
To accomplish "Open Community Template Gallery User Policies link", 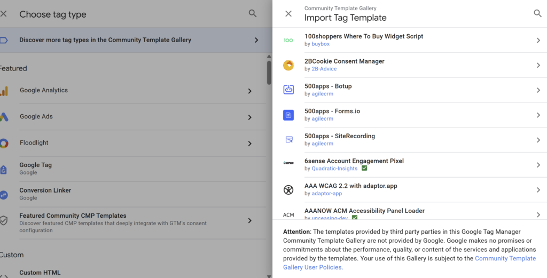I will 505,258.
